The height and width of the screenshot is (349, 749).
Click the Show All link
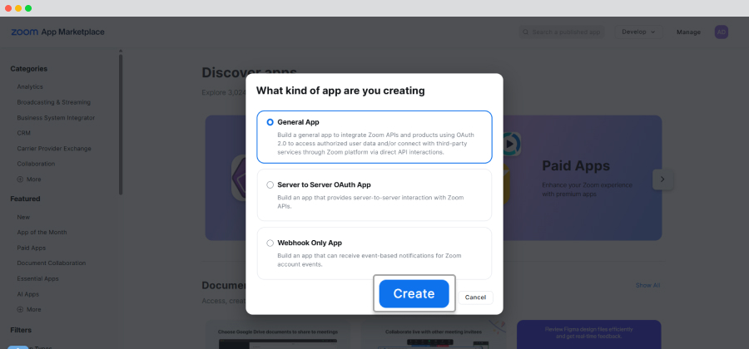(x=647, y=285)
